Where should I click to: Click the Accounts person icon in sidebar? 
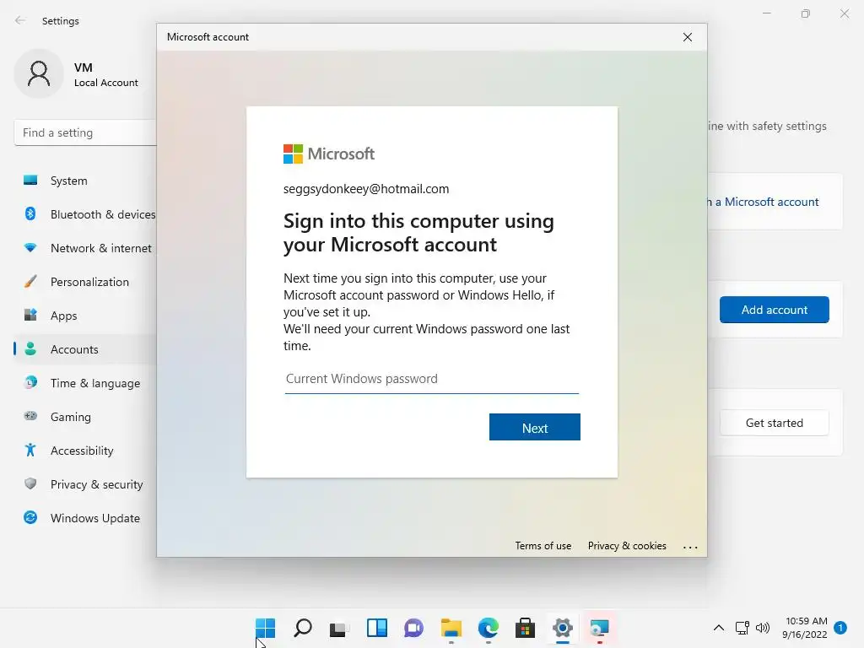click(x=30, y=348)
